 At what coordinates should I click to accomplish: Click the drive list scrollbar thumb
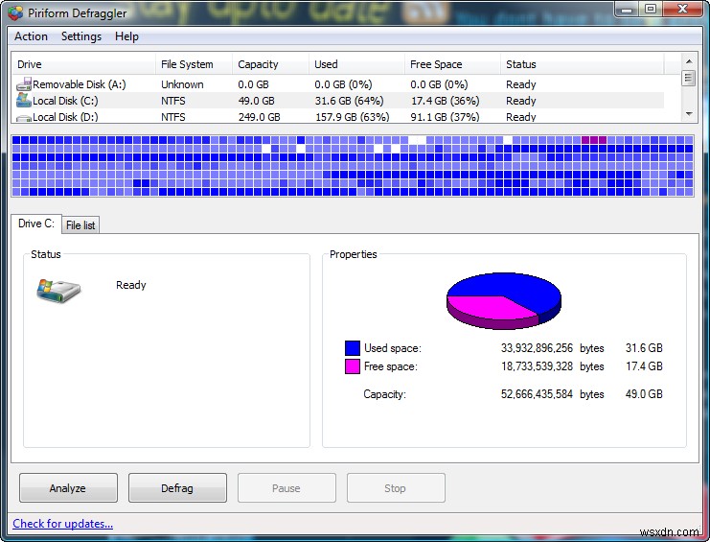[689, 78]
